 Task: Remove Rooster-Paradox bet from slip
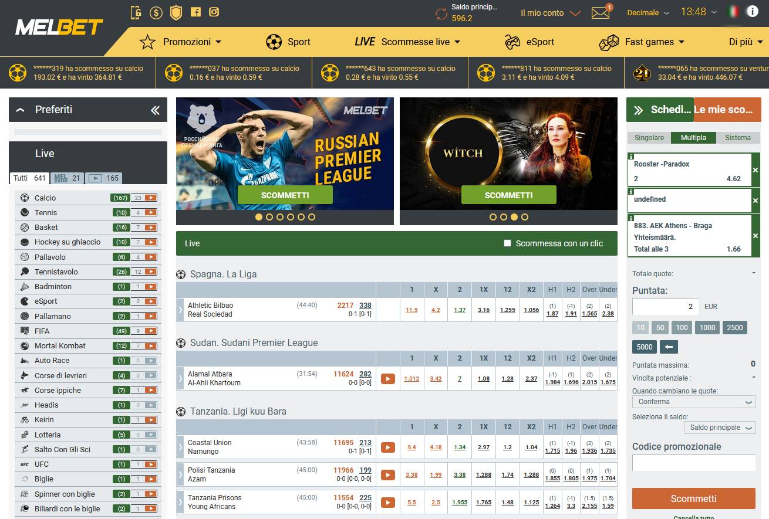[x=755, y=170]
